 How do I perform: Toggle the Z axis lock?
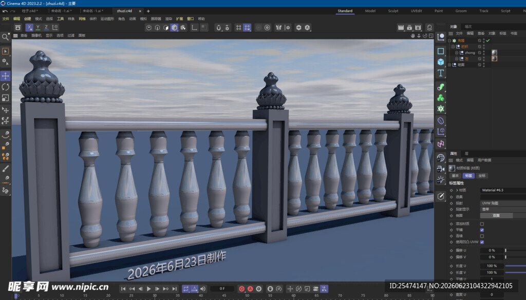click(46, 28)
